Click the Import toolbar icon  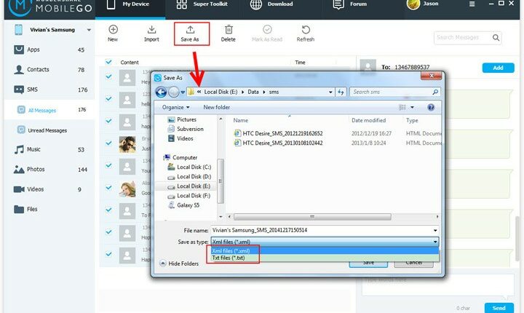pyautogui.click(x=151, y=30)
